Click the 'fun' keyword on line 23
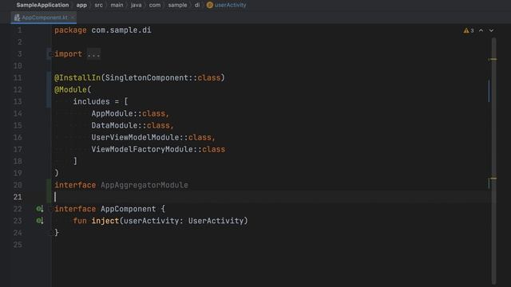 [x=80, y=221]
